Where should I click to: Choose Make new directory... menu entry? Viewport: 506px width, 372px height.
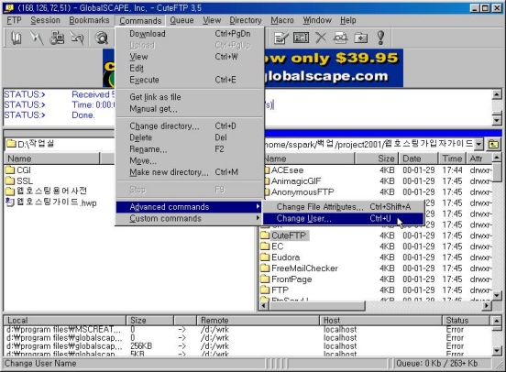pos(189,172)
